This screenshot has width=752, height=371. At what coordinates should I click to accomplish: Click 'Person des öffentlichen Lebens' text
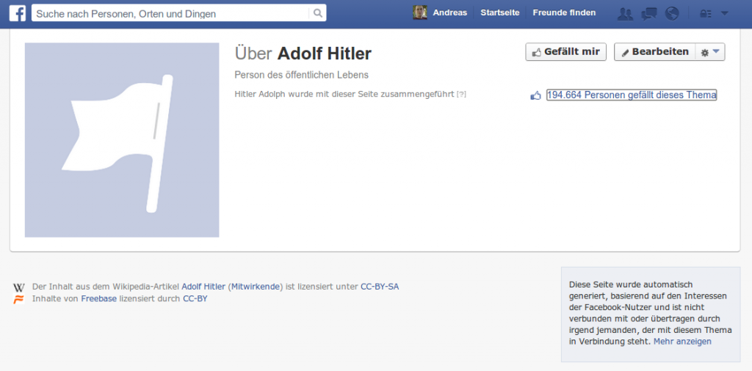click(x=302, y=76)
